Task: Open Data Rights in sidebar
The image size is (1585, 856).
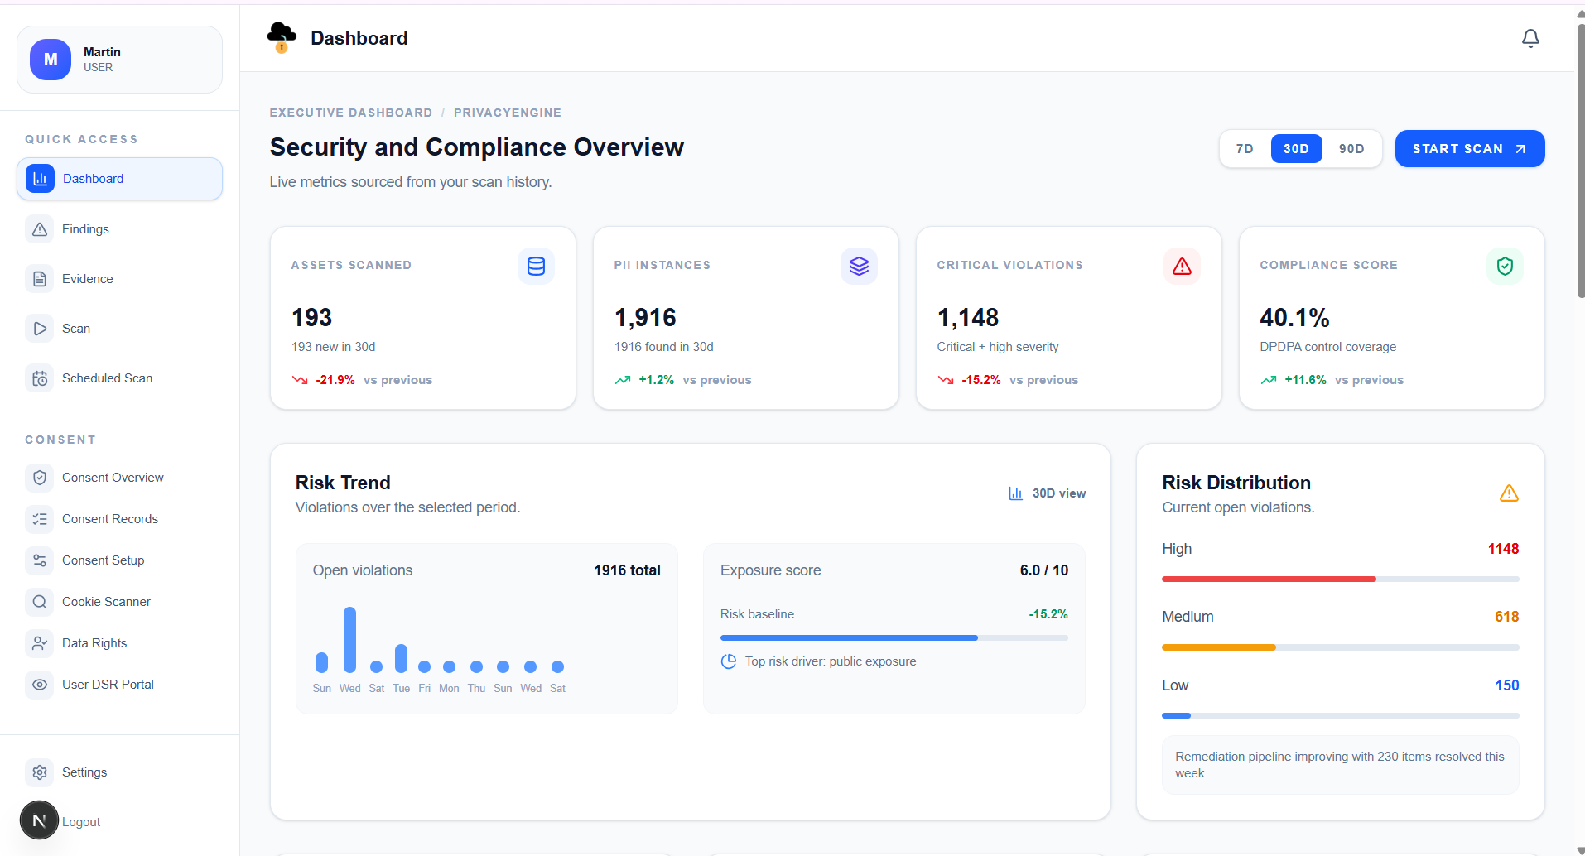Action: coord(119,643)
